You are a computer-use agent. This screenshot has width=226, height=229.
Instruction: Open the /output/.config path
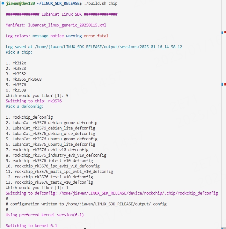pyautogui.click(x=116, y=204)
